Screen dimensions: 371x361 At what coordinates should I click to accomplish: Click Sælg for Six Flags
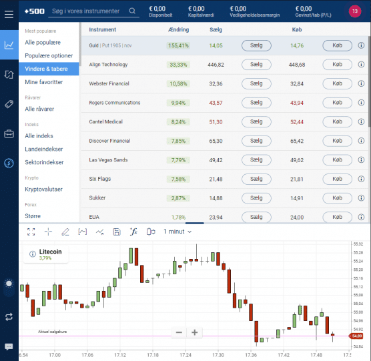(x=256, y=179)
